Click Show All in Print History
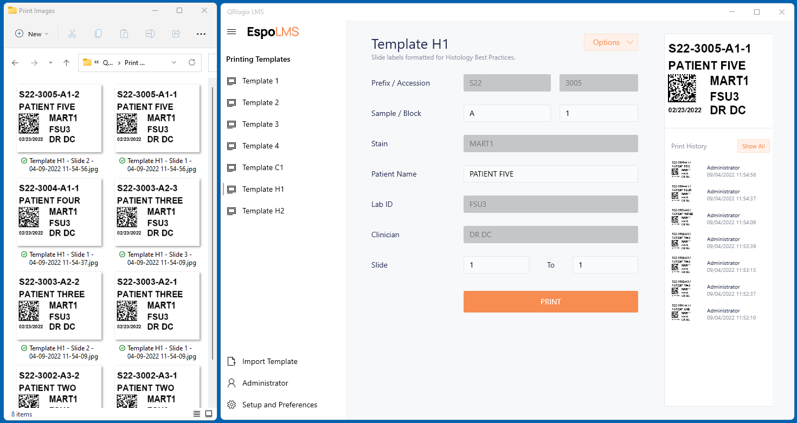 (754, 146)
